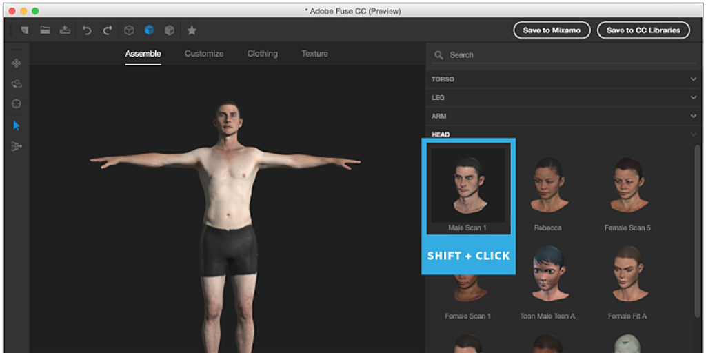Open a file with the folder icon
This screenshot has height=353, width=706.
(x=45, y=30)
